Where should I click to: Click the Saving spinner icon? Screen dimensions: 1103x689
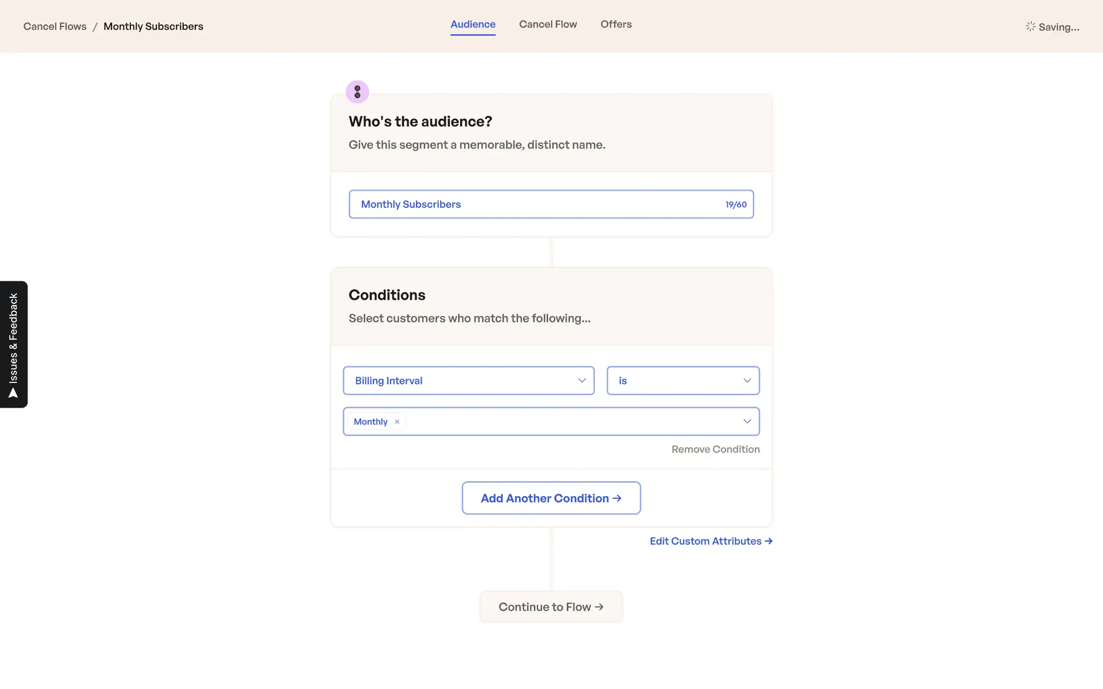[1031, 26]
